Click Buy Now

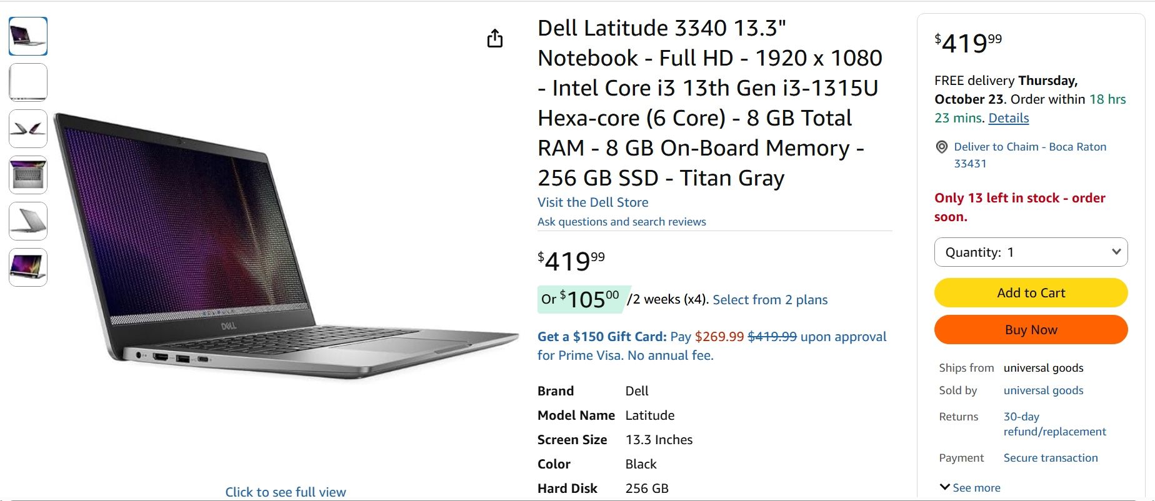(x=1030, y=329)
